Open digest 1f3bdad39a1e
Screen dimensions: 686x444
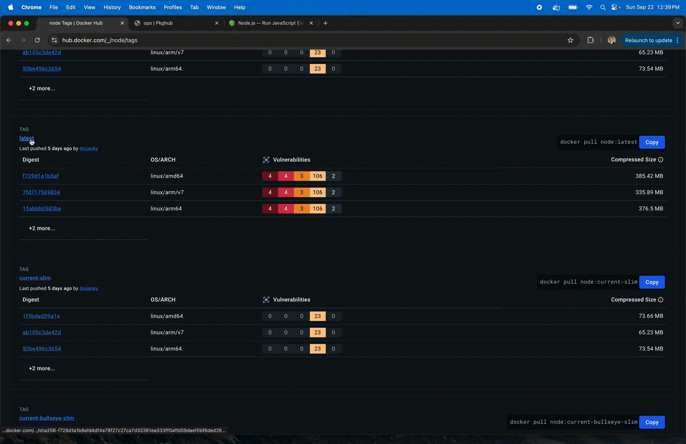click(41, 316)
